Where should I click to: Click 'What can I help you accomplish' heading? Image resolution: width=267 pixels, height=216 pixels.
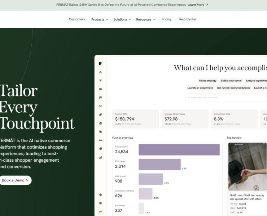coord(220,68)
